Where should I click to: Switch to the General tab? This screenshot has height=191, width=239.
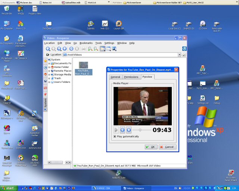[x=115, y=77]
